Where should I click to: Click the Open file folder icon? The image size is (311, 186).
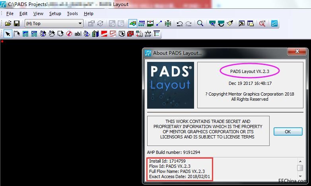click(8, 23)
